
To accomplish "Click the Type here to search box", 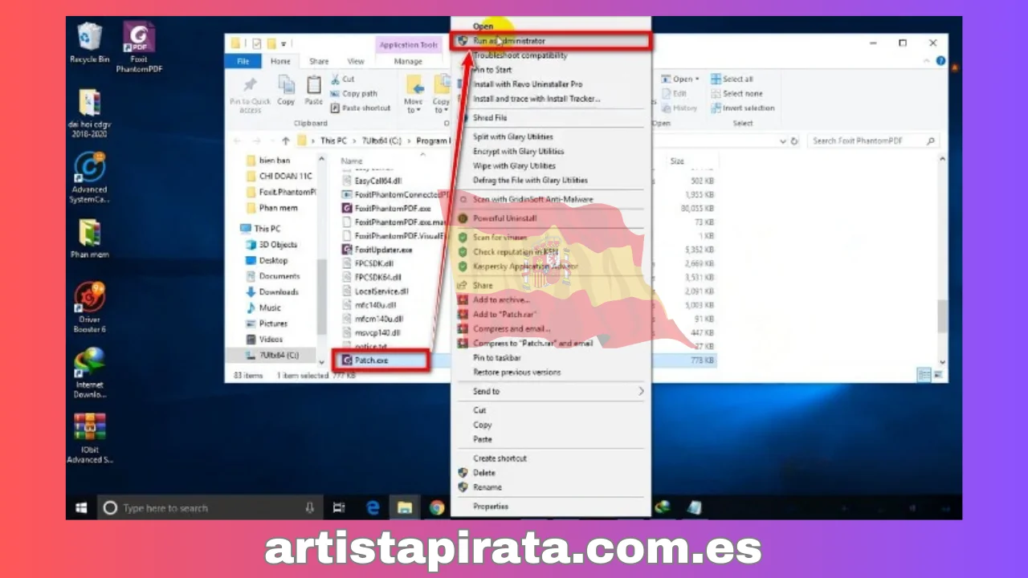I will 209,507.
